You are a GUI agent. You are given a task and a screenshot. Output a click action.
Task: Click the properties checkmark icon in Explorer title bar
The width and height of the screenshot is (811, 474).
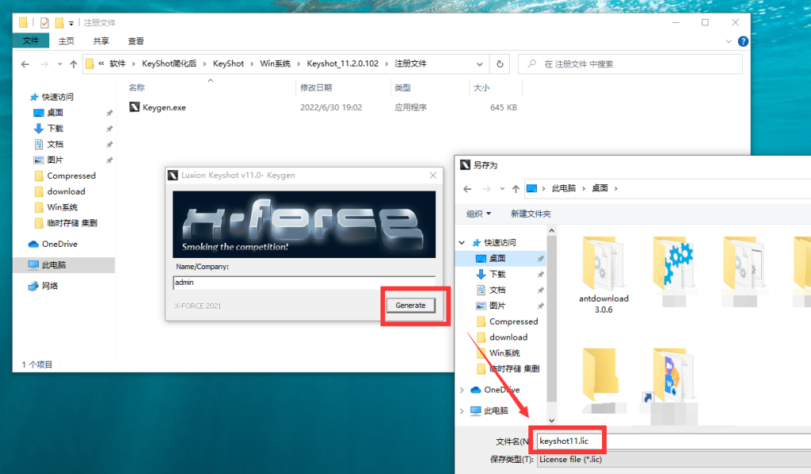click(44, 23)
